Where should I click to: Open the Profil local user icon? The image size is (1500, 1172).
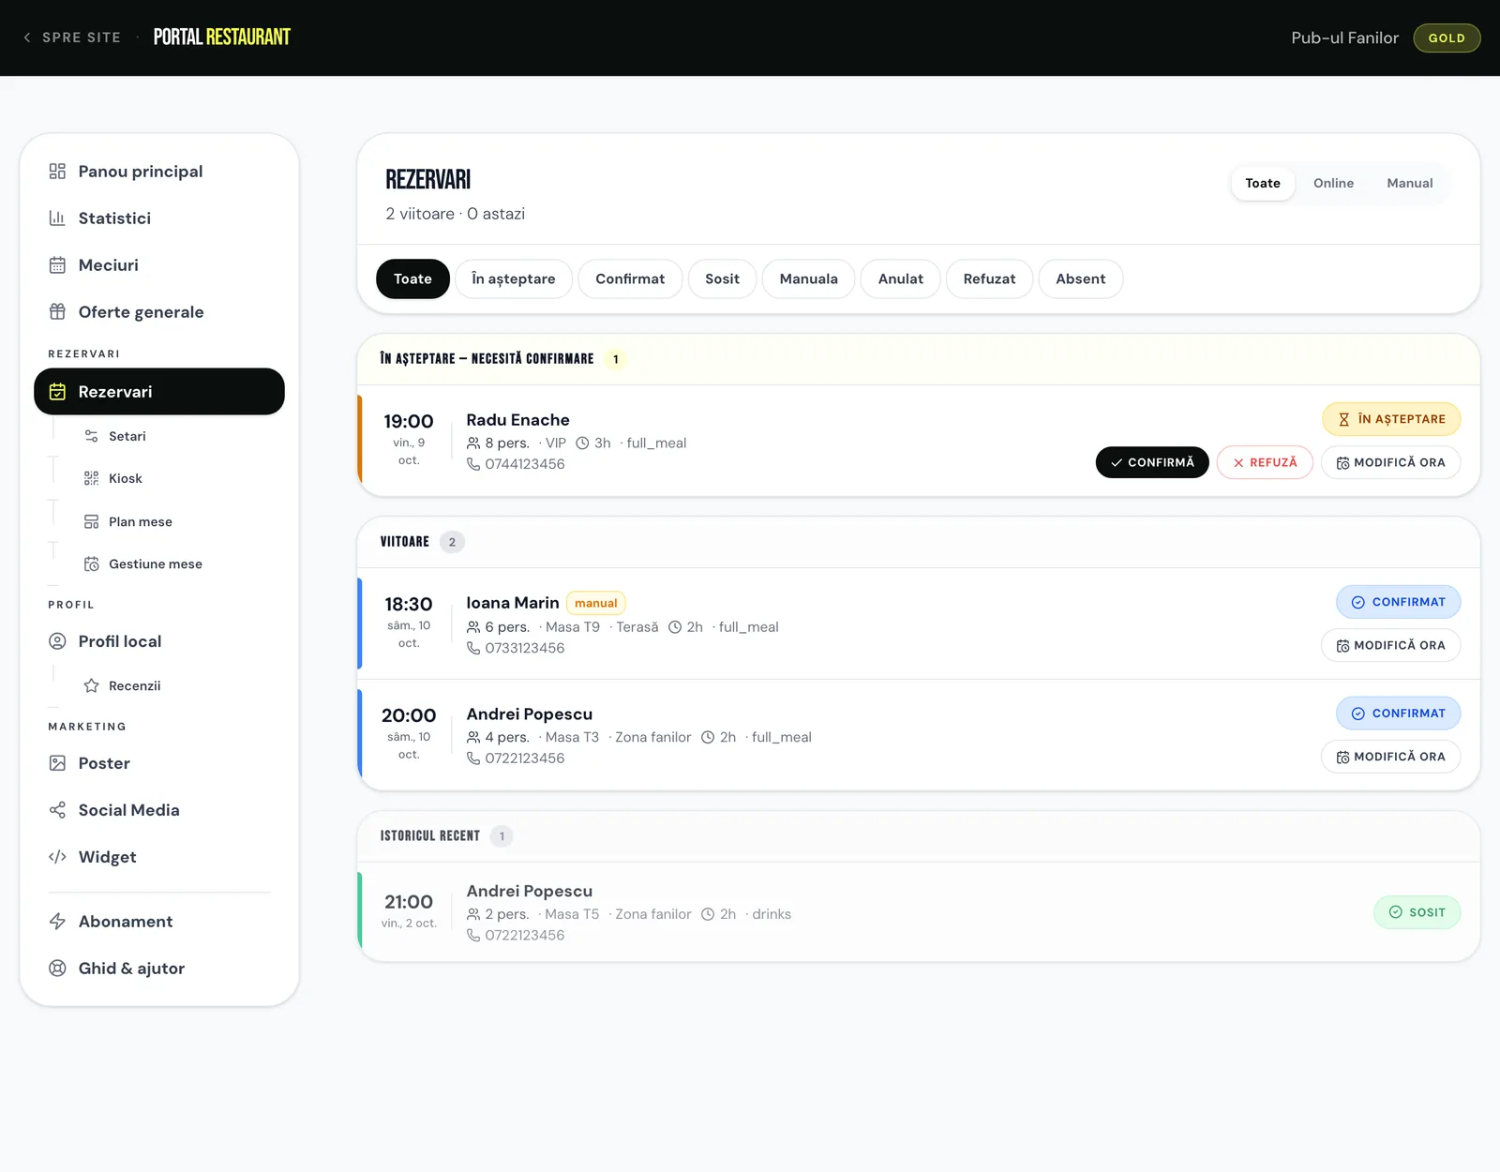pyautogui.click(x=57, y=641)
